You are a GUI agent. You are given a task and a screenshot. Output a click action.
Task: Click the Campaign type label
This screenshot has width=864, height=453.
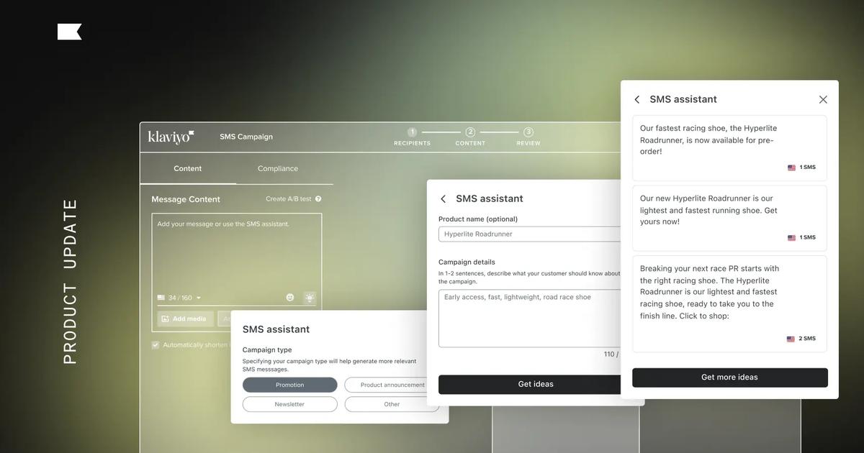coord(267,350)
